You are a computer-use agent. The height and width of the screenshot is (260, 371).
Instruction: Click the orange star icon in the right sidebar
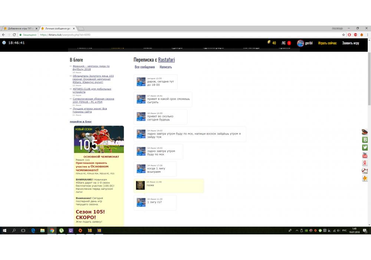click(365, 179)
